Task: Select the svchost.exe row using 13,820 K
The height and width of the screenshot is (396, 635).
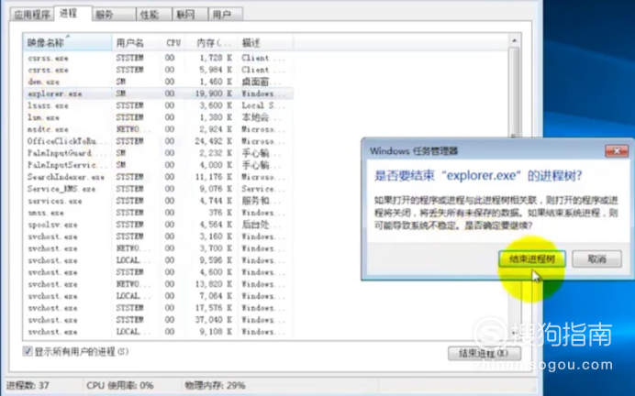Action: click(x=158, y=284)
